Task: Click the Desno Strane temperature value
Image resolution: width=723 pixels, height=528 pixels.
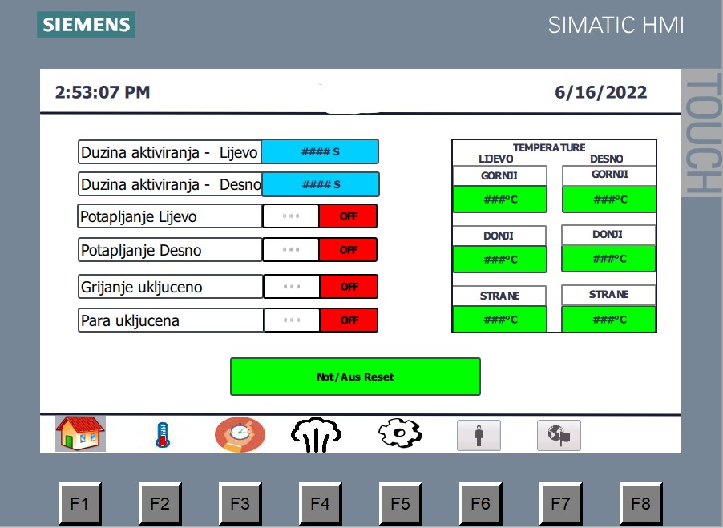Action: point(608,319)
